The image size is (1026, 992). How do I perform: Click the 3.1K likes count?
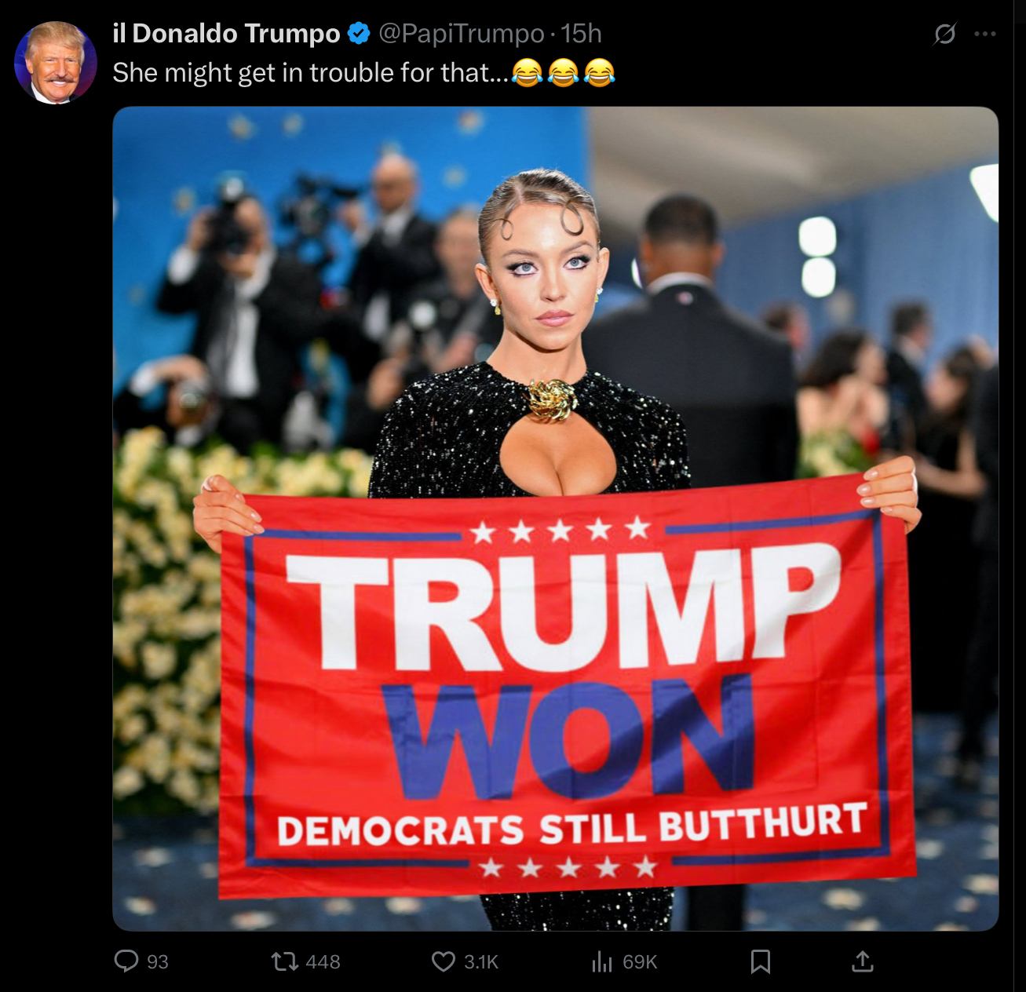481,962
